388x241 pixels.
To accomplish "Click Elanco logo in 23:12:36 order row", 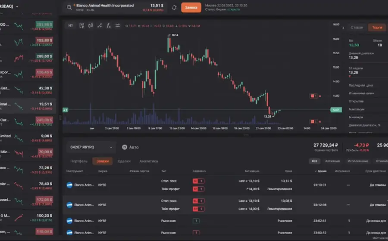I will 69,205.
